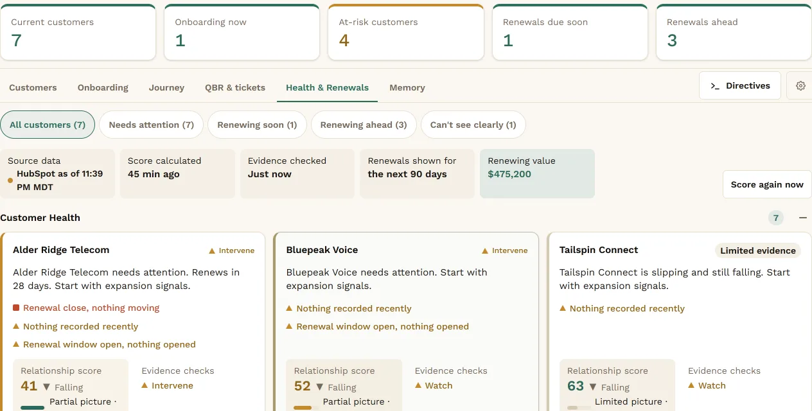Click falling arrow next to score 52
The width and height of the screenshot is (812, 411).
pyautogui.click(x=319, y=387)
